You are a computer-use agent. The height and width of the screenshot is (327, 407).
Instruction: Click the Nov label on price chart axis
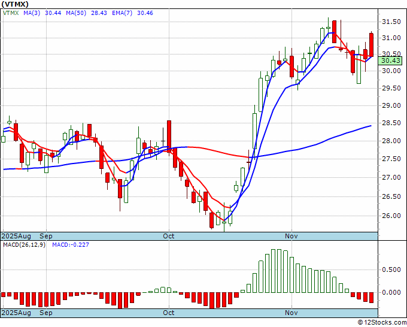(291, 236)
